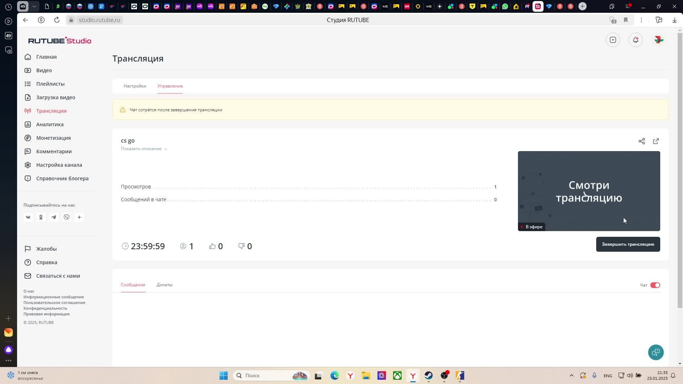This screenshot has width=683, height=384.
Task: Switch to the Настройки tab
Action: 135,86
